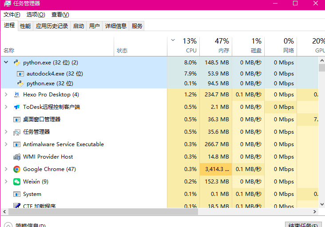325x227 pixels.
Task: Click the python.exe parent process icon
Action: click(x=17, y=63)
